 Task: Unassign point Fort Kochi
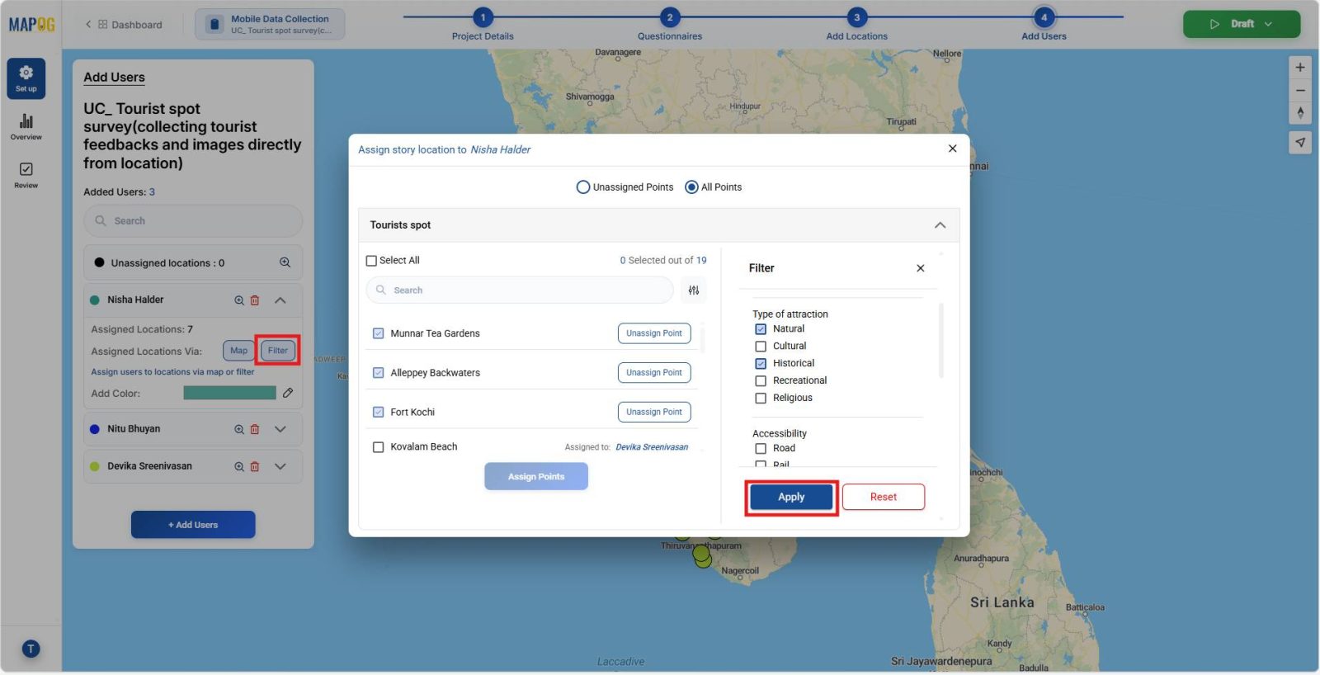coord(654,412)
